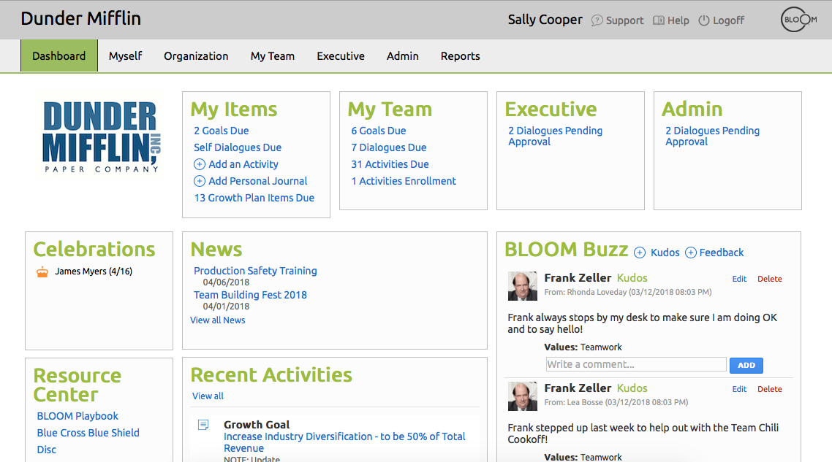832x462 pixels.
Task: Click Frank Zeller's profile photo
Action: [x=522, y=285]
